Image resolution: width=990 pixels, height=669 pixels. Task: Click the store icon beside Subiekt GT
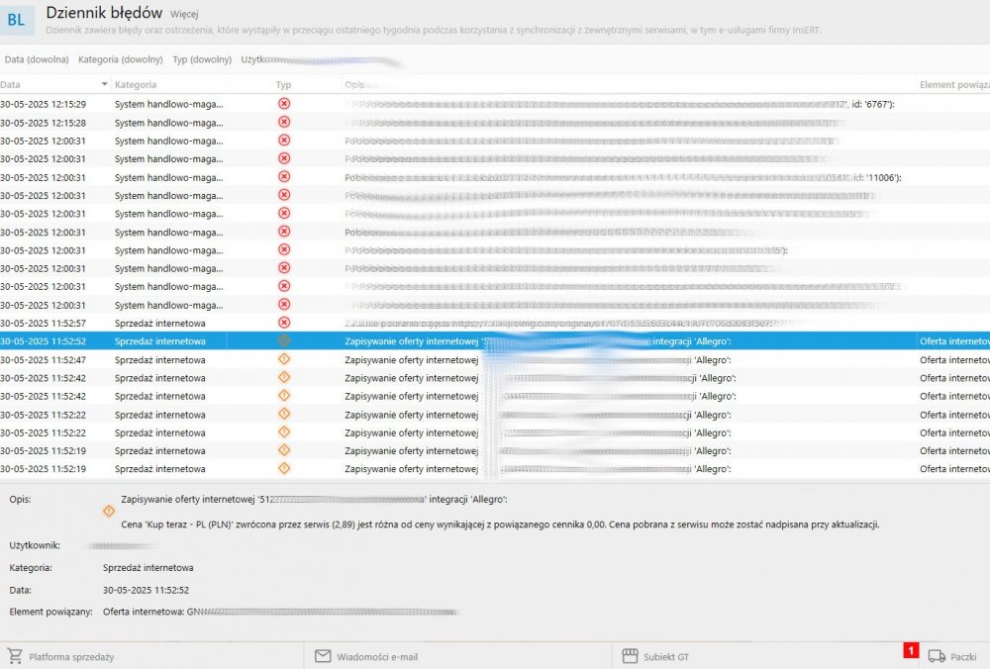point(629,656)
